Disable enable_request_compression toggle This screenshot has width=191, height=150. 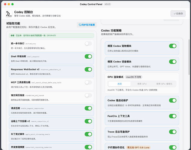click(88, 108)
